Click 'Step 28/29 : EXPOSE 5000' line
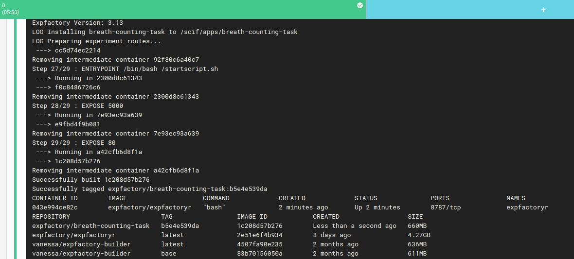The image size is (574, 259). pyautogui.click(x=78, y=106)
